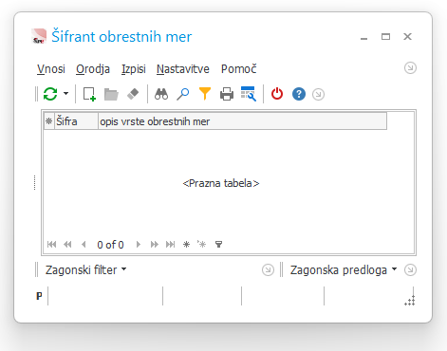Image resolution: width=447 pixels, height=351 pixels.
Task: Click the menu bar customize arrow circle
Action: (x=410, y=68)
